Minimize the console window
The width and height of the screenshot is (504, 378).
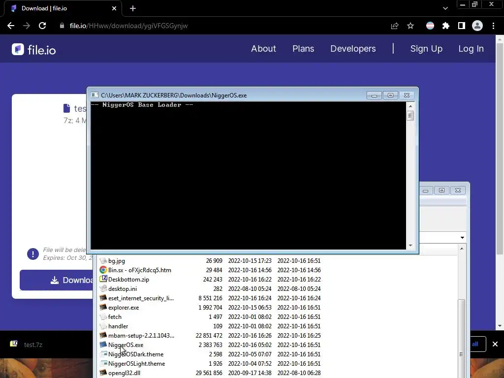pos(374,95)
